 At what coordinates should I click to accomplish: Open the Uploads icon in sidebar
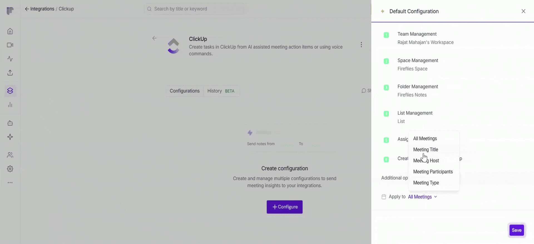(10, 73)
